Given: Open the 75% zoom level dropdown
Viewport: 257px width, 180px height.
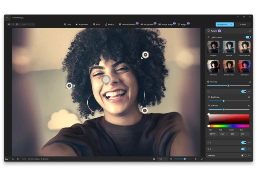Looking at the screenshot, I should click(x=162, y=159).
